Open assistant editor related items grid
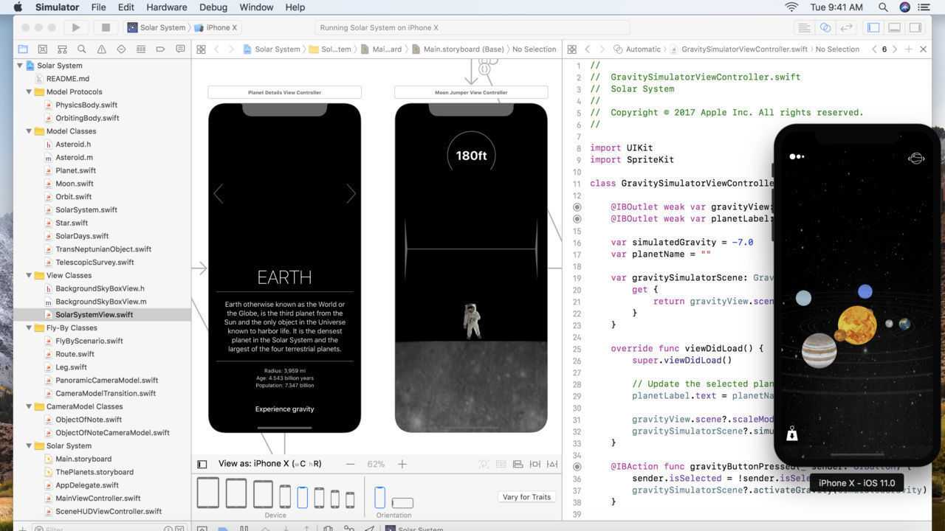The image size is (945, 531). pyautogui.click(x=571, y=49)
